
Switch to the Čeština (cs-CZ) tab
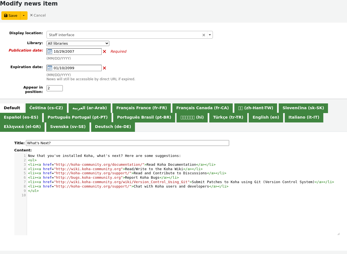[x=46, y=108]
